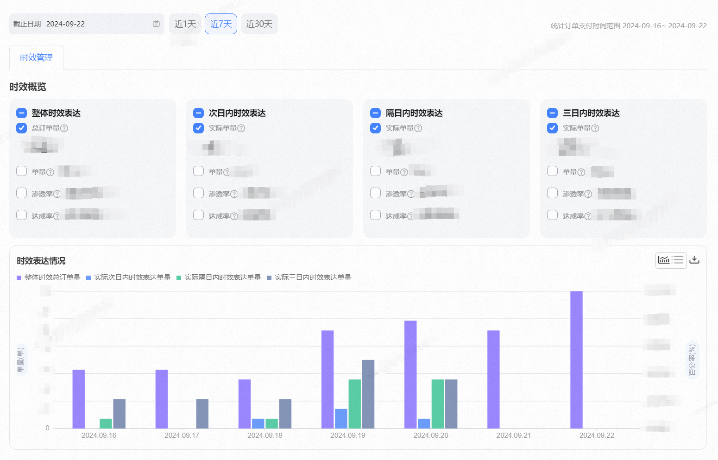Click the 2024.09.16 axis label

(x=99, y=435)
